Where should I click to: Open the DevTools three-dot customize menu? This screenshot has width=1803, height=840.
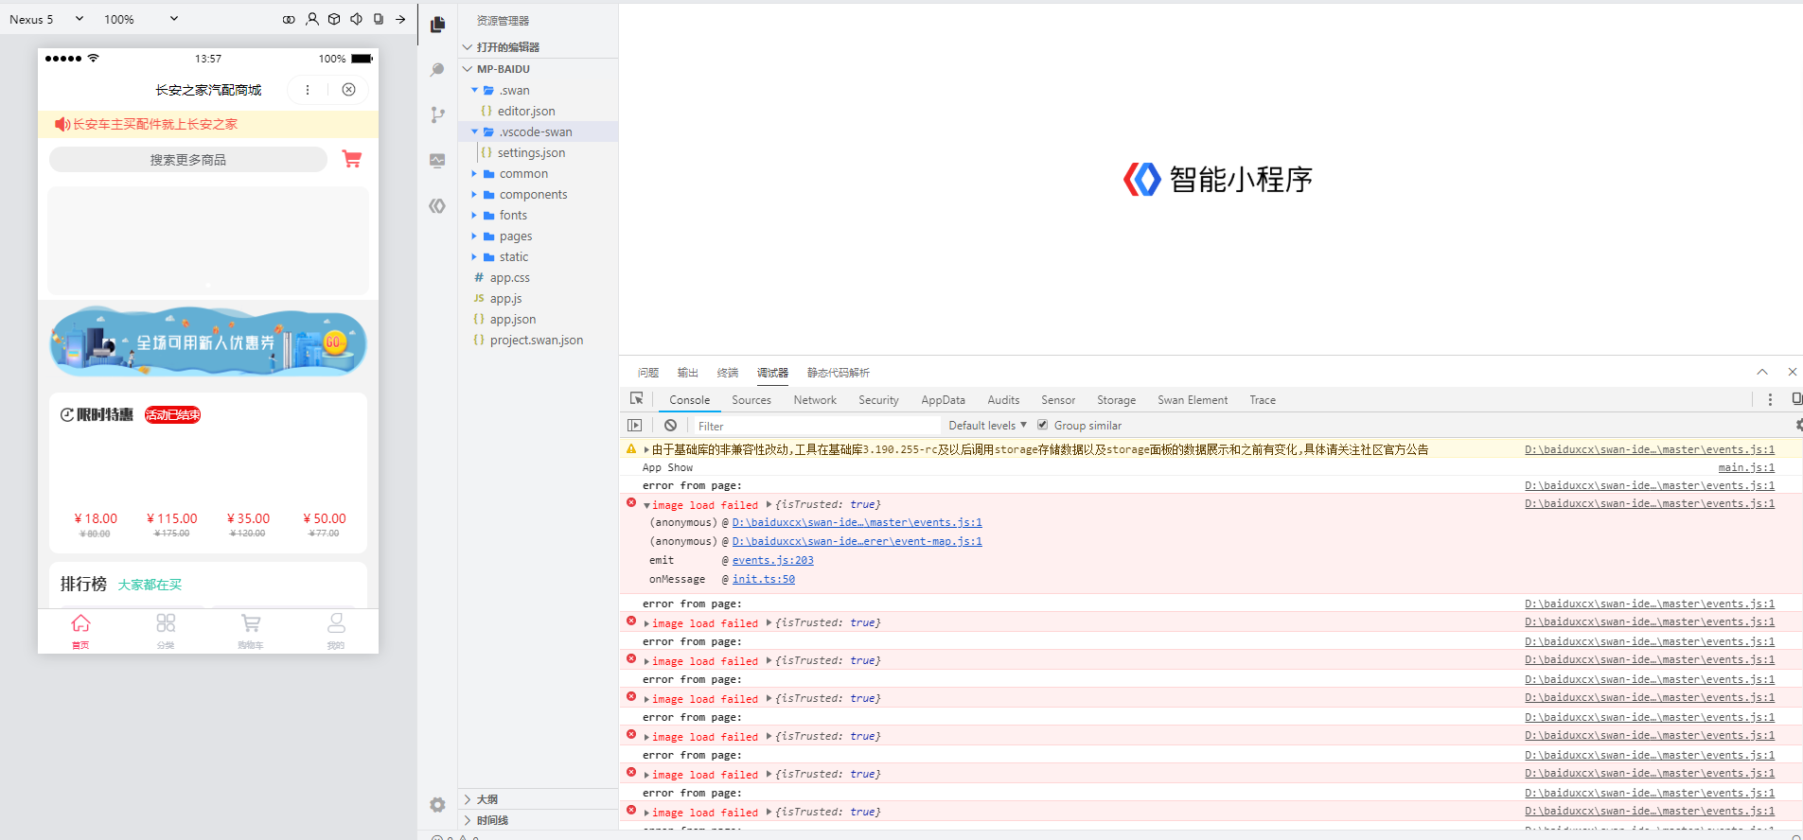click(1770, 399)
